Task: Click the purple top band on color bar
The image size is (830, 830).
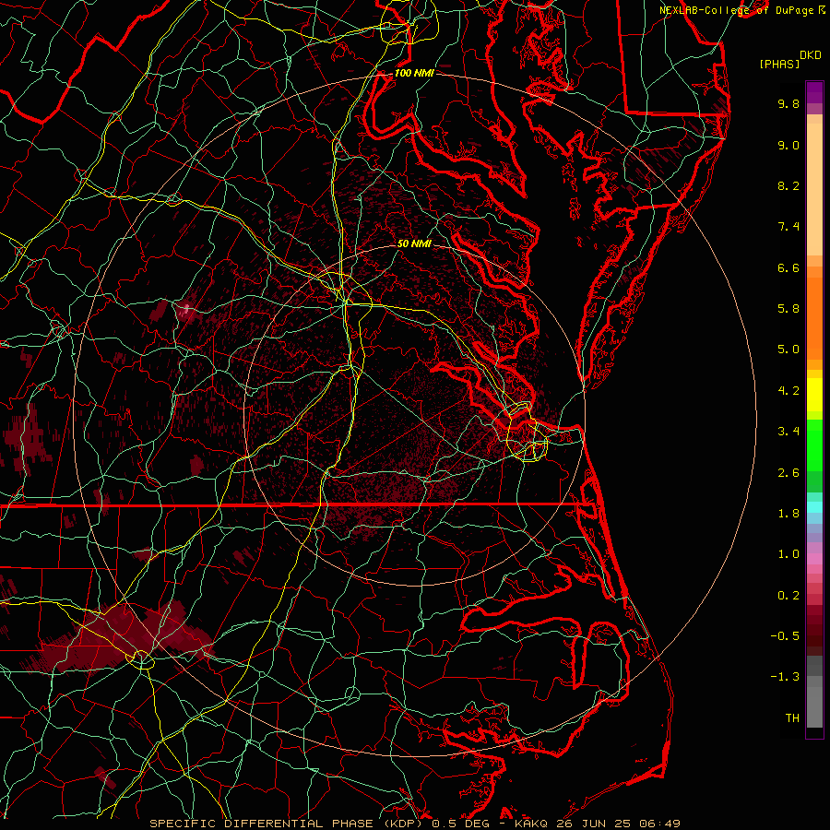Action: [814, 92]
